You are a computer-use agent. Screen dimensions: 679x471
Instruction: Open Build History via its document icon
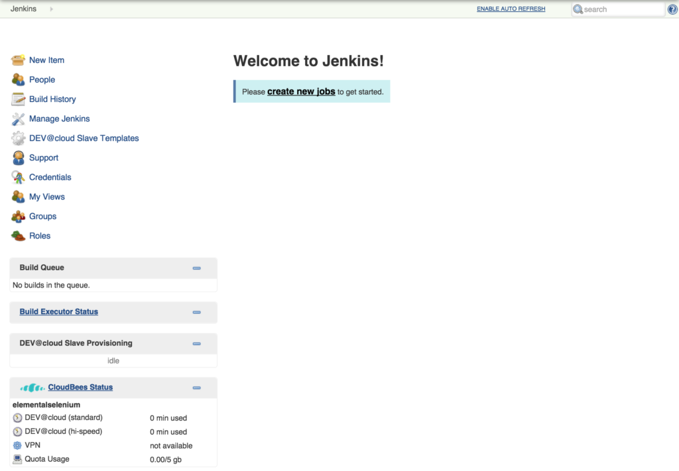(x=18, y=99)
